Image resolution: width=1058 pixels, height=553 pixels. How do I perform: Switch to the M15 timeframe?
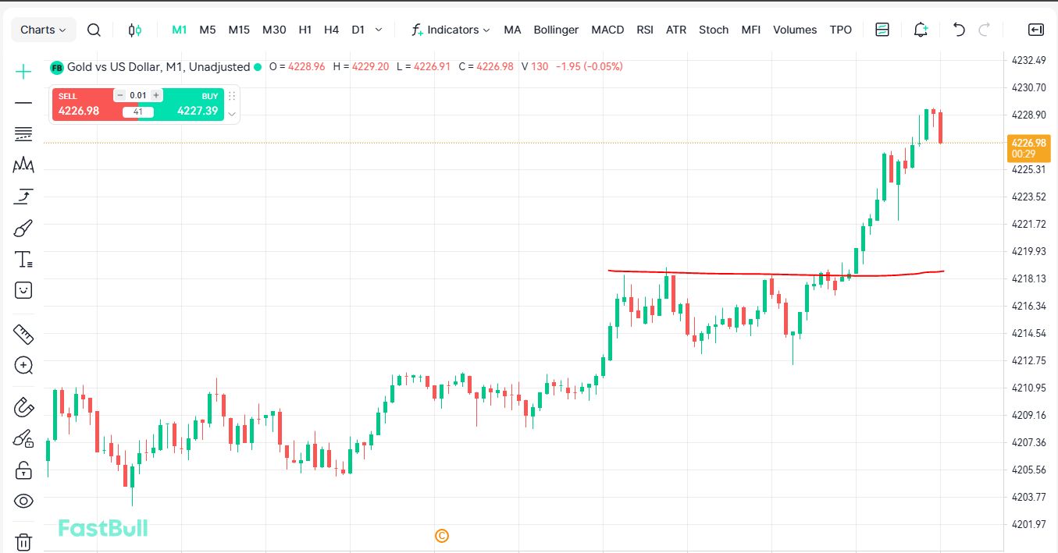click(x=239, y=30)
